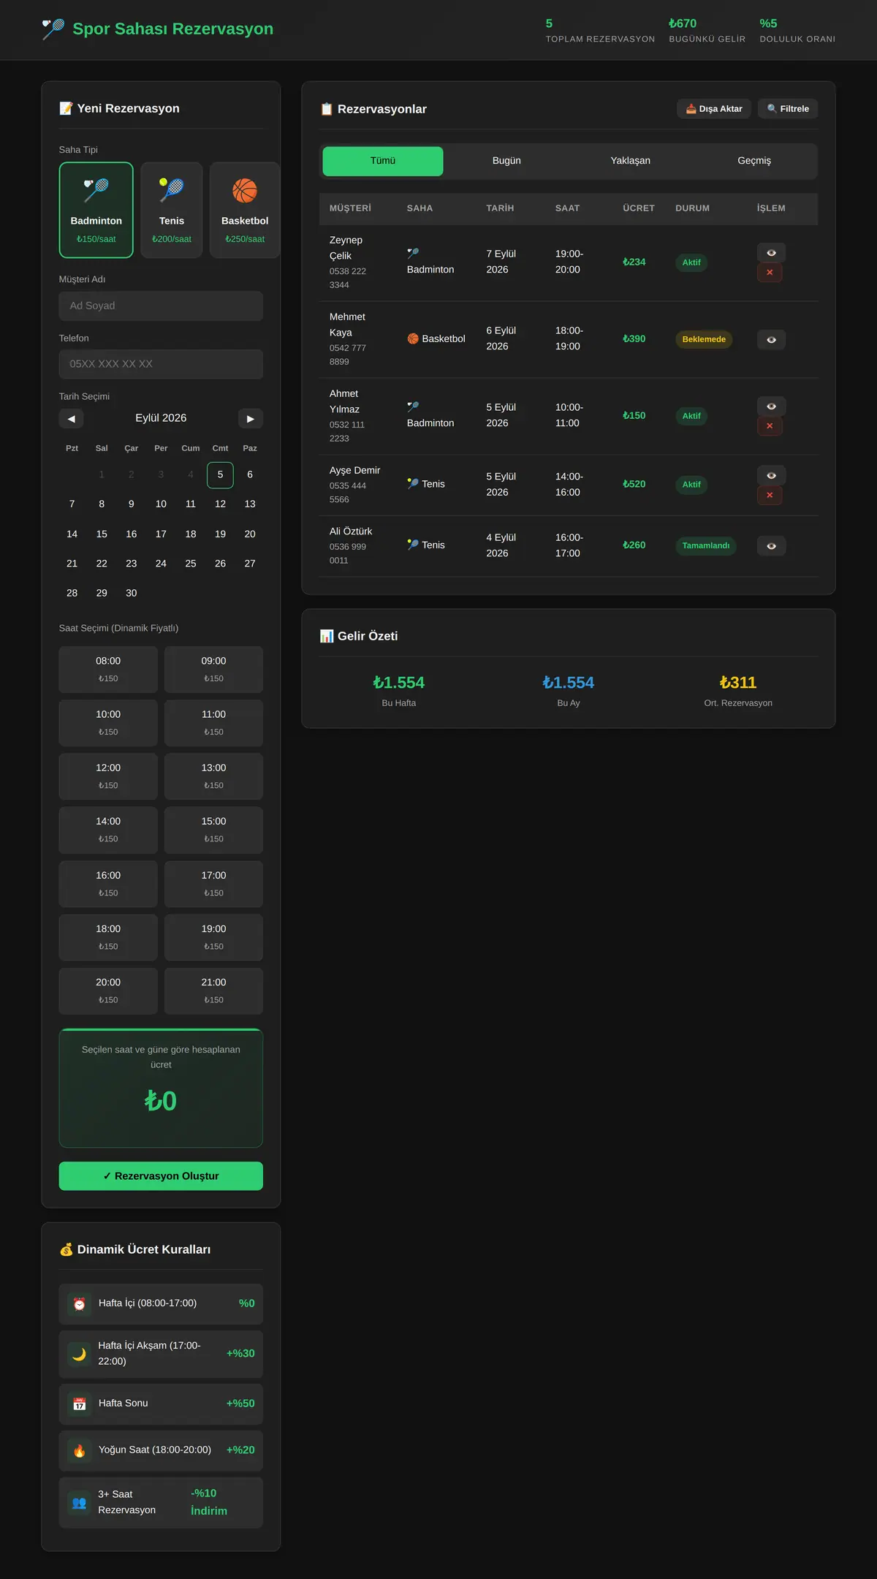Go to next month in calendar
Image resolution: width=877 pixels, height=1579 pixels.
[251, 419]
